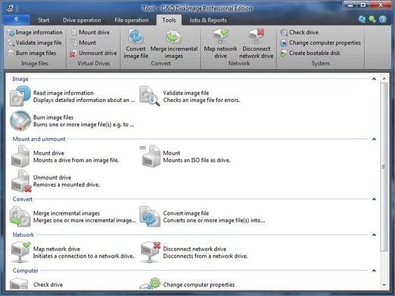This screenshot has height=296, width=395.
Task: Open the Jobs & Reports tab
Action: pyautogui.click(x=207, y=20)
